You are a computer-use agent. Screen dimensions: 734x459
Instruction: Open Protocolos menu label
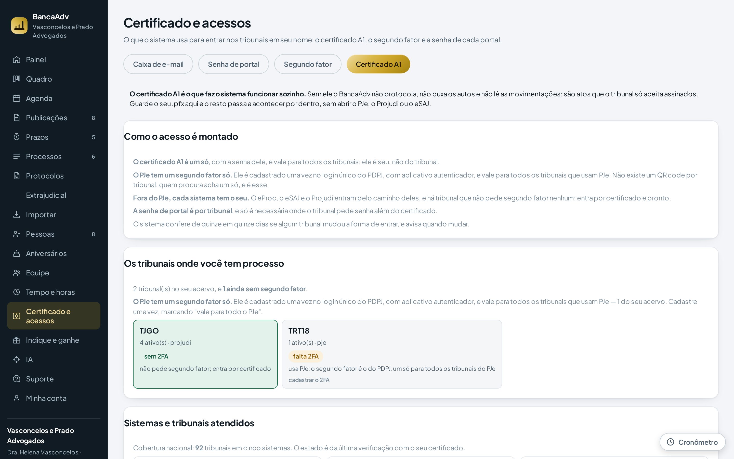point(45,176)
